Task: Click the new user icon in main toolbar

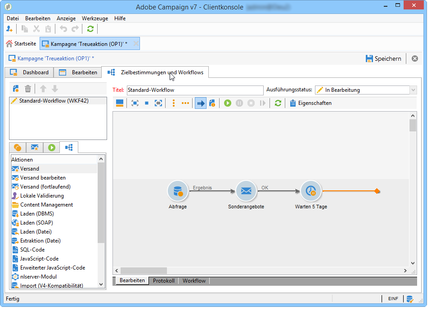Action: [x=9, y=29]
